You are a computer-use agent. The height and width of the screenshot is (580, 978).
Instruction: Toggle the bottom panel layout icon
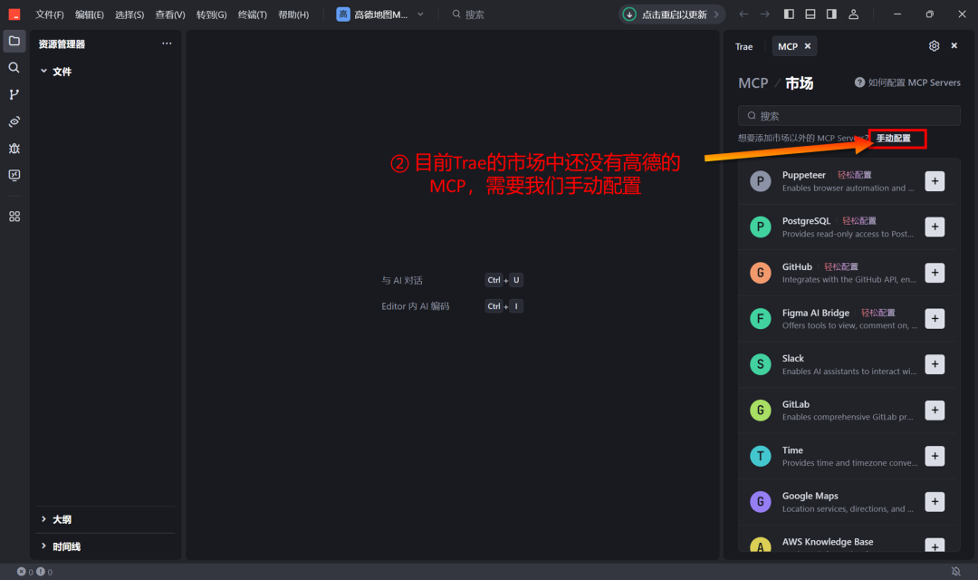810,14
